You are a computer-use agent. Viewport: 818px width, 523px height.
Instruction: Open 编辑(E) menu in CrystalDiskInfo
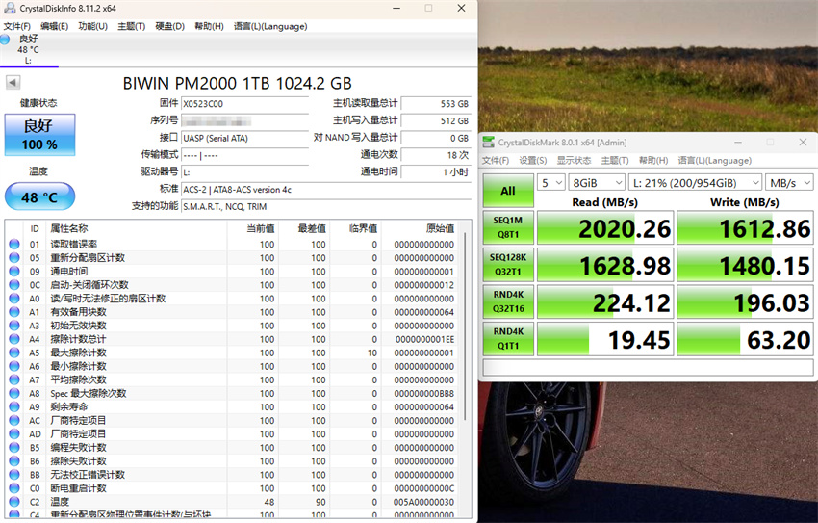coord(54,26)
